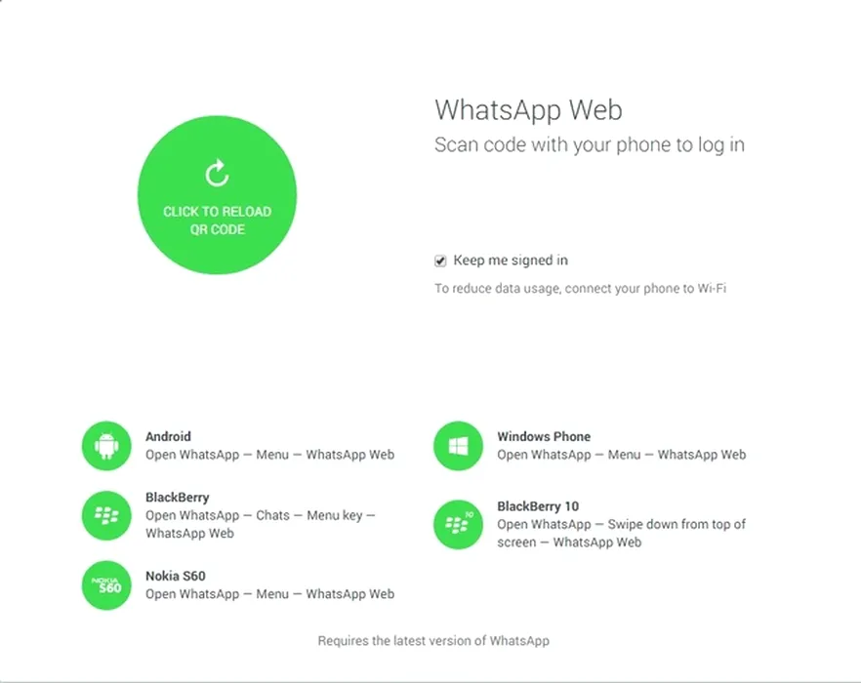Uncheck the Keep me signed in checkbox
The height and width of the screenshot is (683, 861).
click(x=440, y=261)
